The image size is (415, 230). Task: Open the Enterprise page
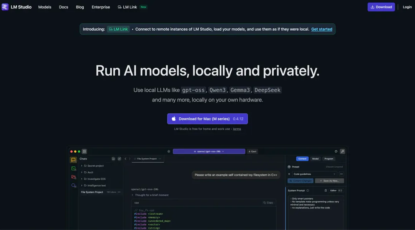[x=101, y=7]
